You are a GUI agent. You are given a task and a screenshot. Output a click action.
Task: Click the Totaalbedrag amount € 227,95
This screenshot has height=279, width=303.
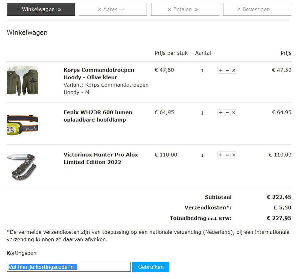pyautogui.click(x=279, y=218)
